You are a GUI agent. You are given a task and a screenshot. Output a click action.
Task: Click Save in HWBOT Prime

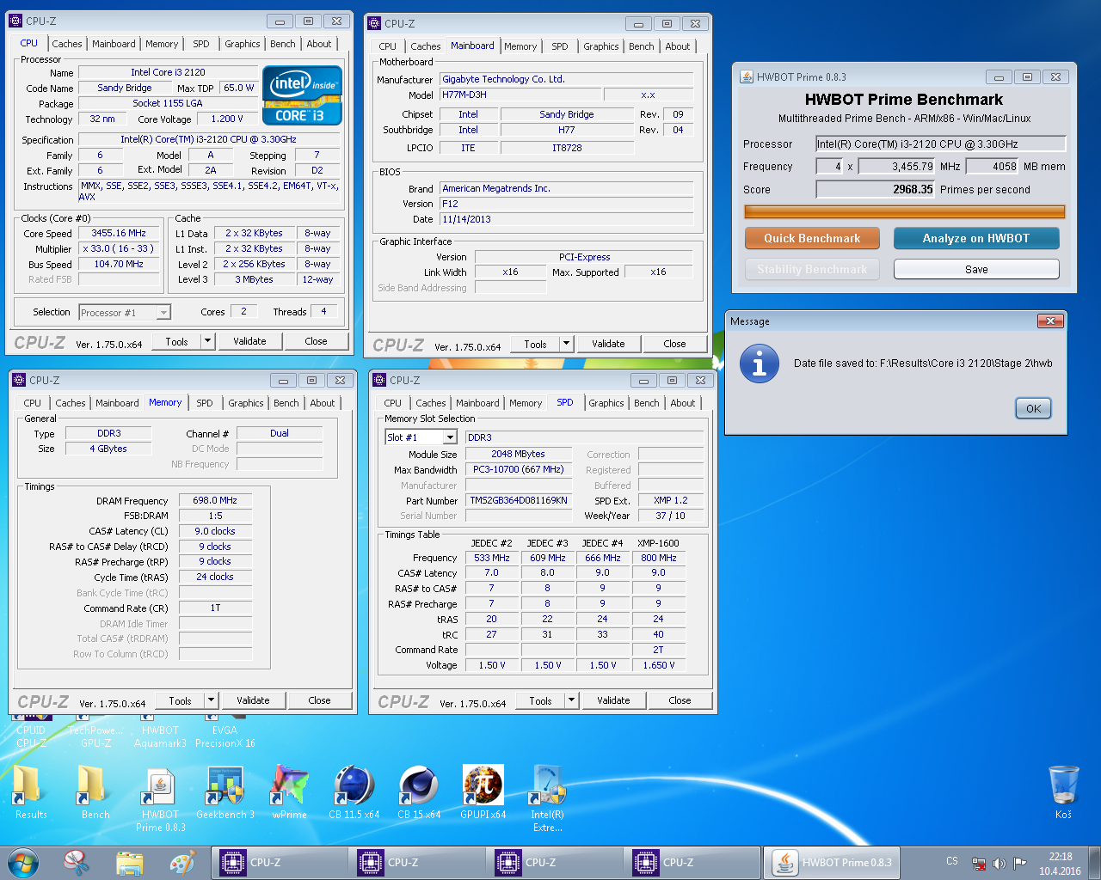[976, 269]
